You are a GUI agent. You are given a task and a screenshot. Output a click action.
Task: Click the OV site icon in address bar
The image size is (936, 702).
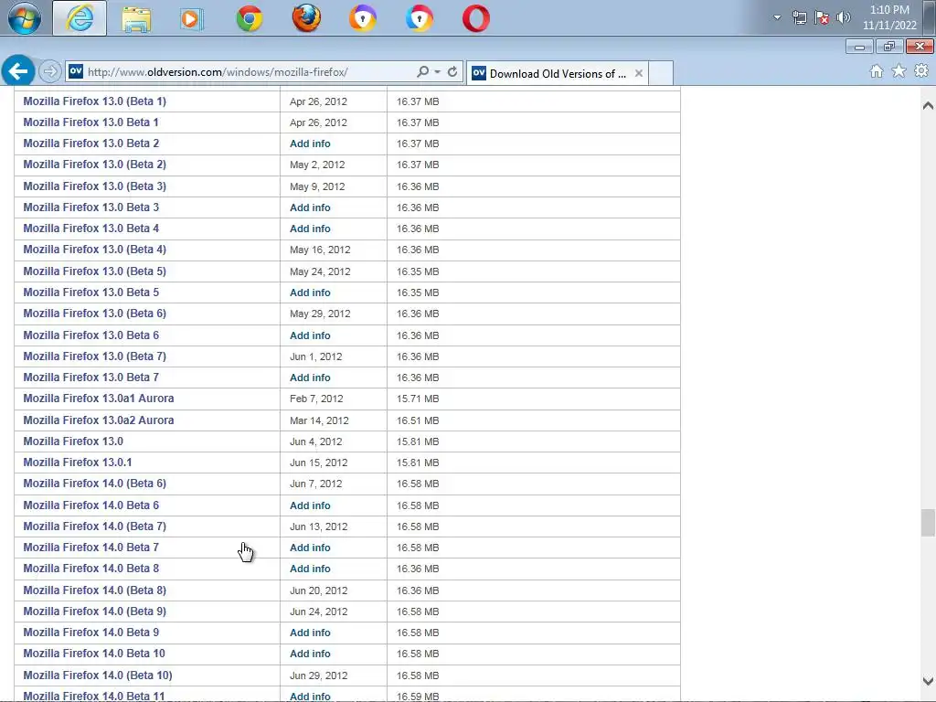76,71
